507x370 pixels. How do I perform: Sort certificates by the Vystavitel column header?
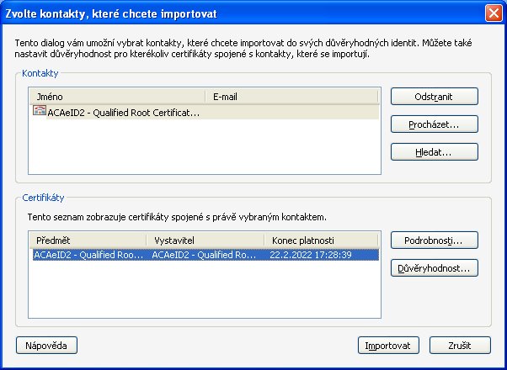pyautogui.click(x=205, y=240)
